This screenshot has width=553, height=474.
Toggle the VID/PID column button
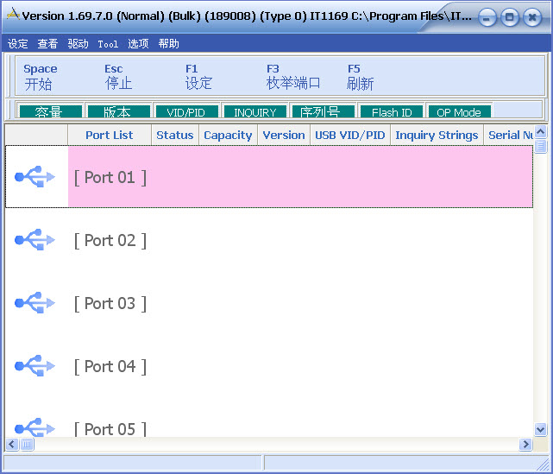tap(185, 112)
